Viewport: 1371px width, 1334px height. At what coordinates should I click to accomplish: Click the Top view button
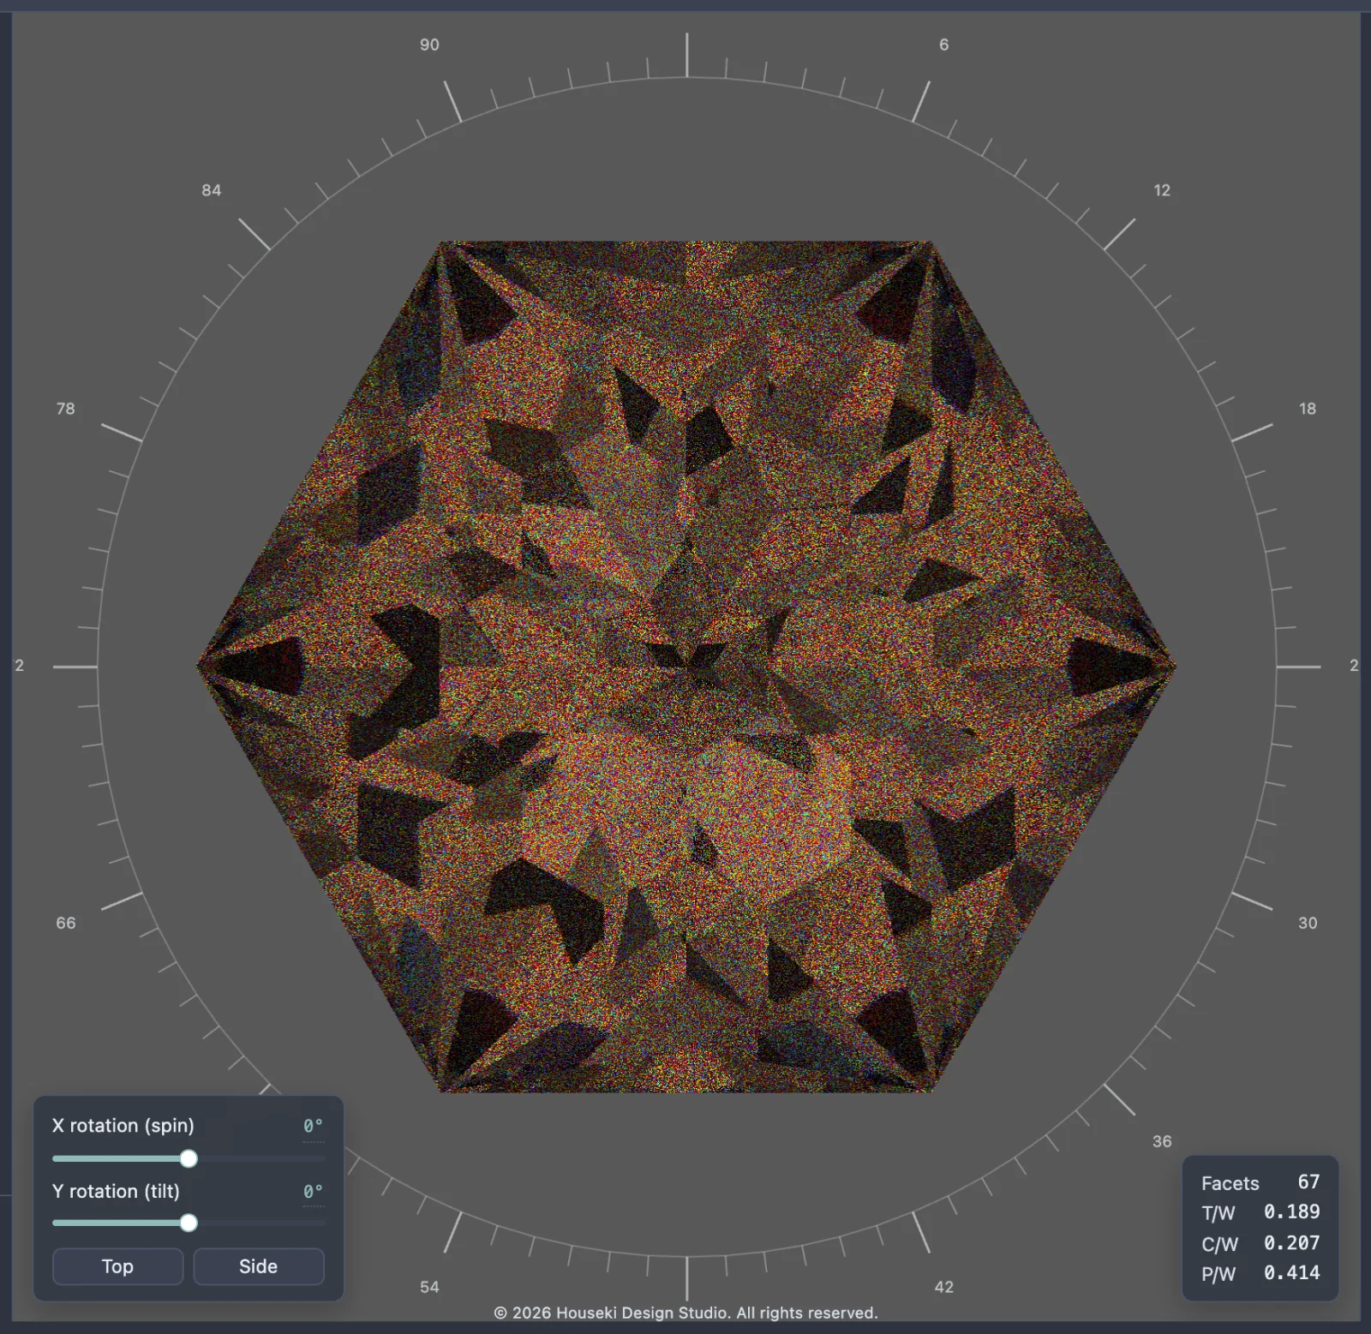(117, 1266)
